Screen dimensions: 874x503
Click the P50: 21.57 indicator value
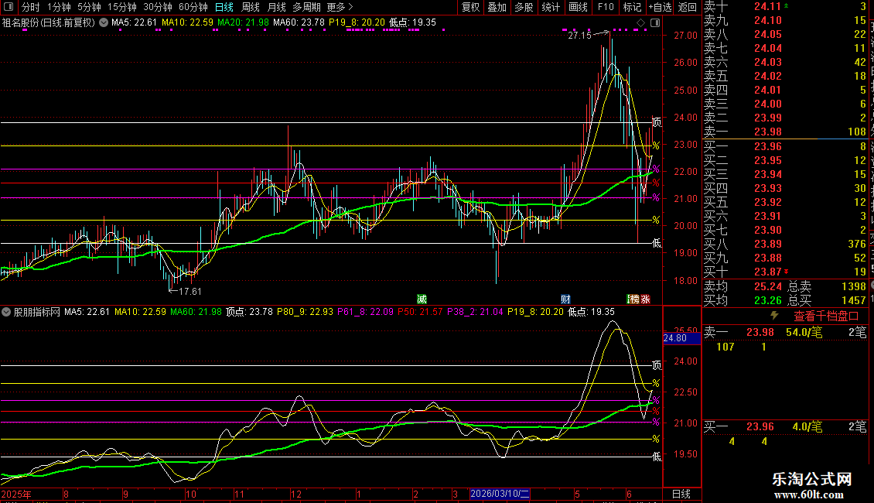(x=420, y=312)
